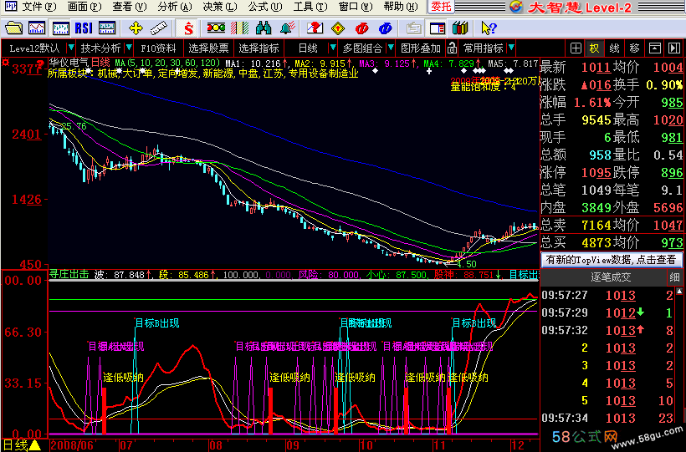The height and width of the screenshot is (452, 686).
Task: Select the ruler measuring tool
Action: 158,28
